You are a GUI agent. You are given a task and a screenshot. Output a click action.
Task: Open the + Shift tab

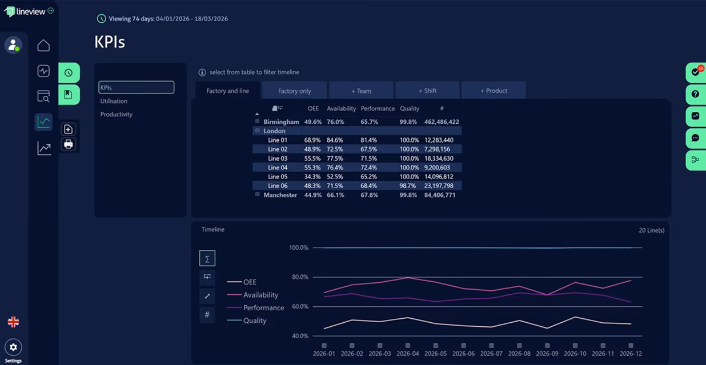(x=427, y=91)
